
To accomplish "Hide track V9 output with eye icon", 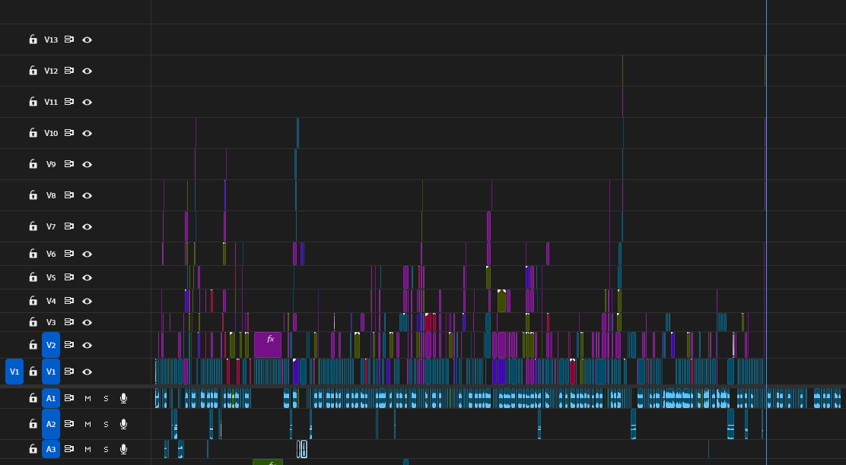I will point(87,164).
